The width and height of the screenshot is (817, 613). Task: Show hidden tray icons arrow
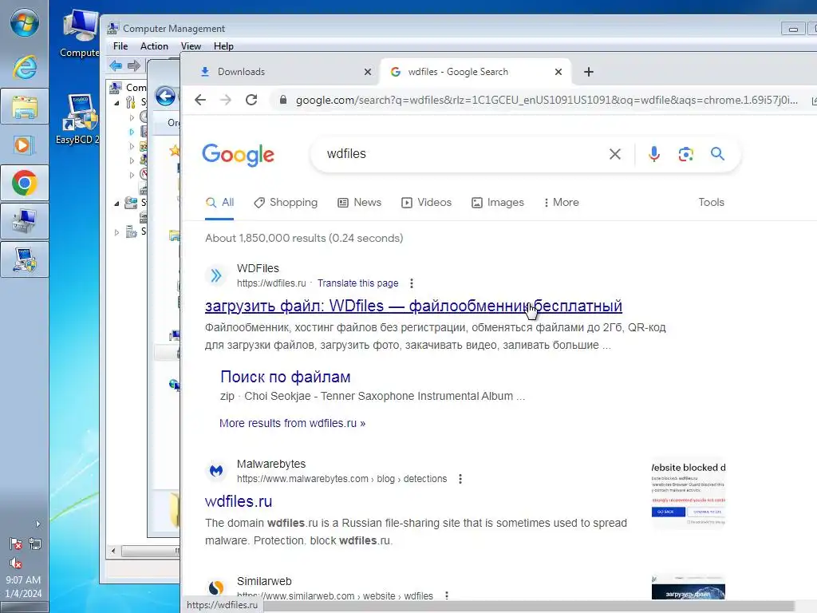[37, 524]
